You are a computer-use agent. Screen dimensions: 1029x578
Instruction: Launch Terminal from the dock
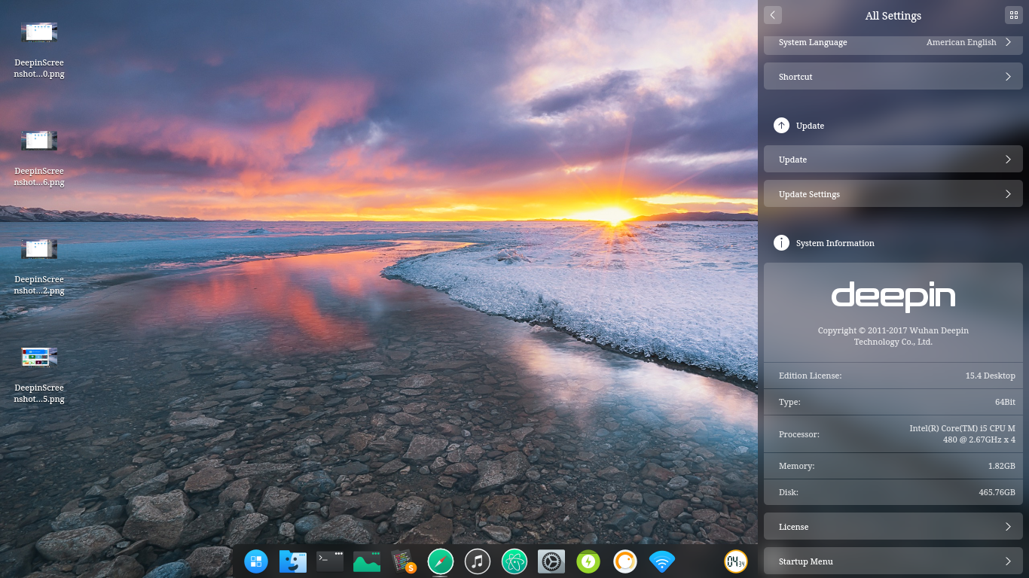point(329,561)
